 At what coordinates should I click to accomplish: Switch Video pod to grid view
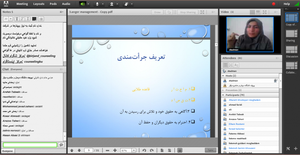point(252,12)
